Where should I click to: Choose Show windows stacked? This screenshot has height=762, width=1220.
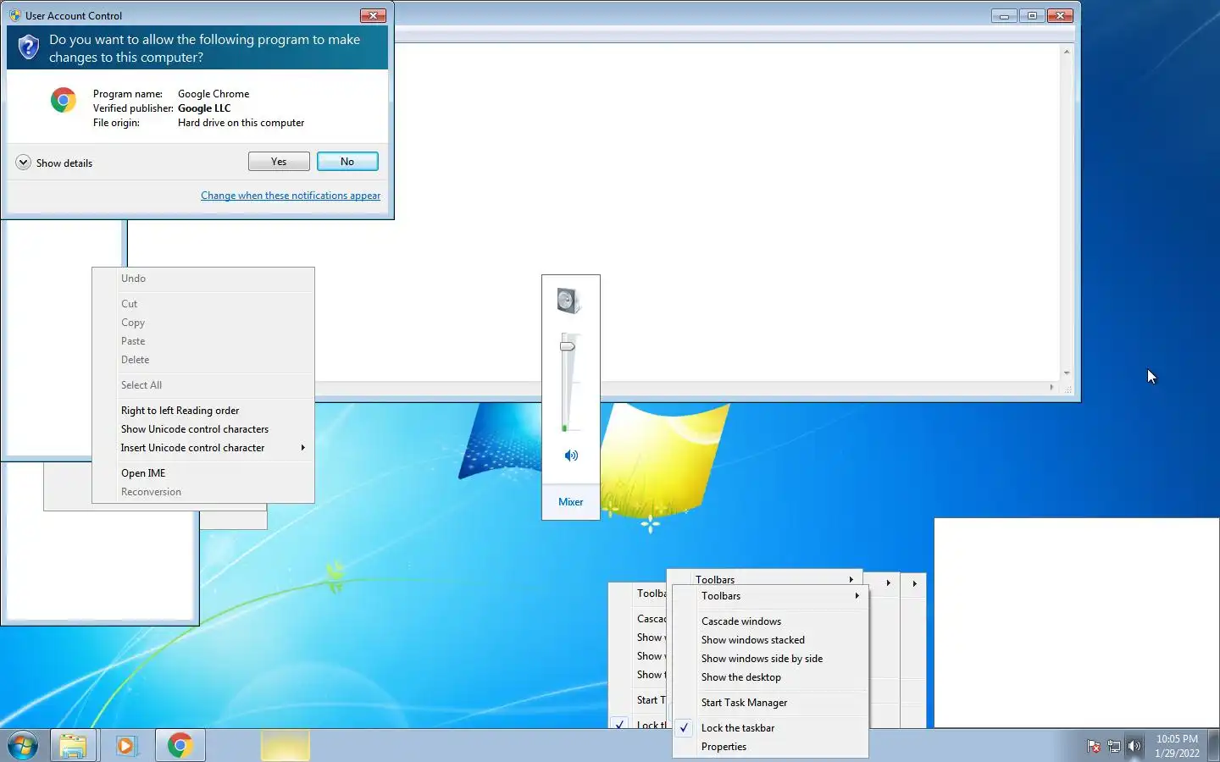(770, 640)
